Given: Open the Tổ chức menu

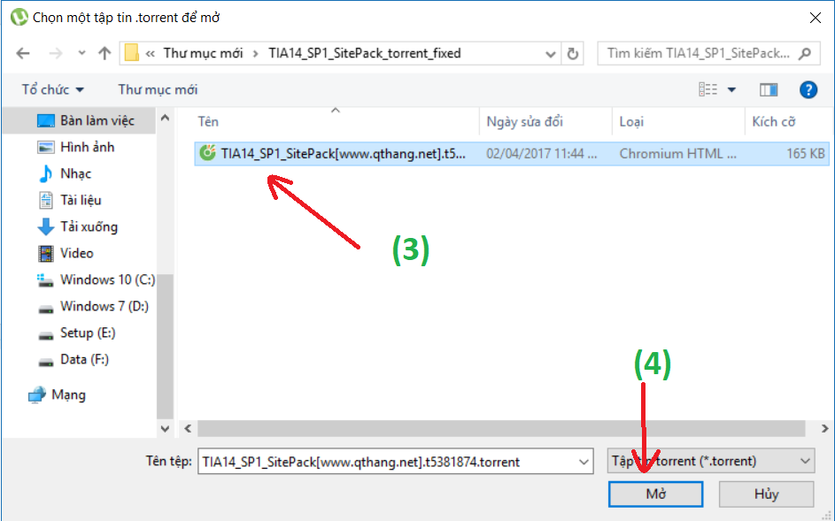Looking at the screenshot, I should (x=53, y=89).
